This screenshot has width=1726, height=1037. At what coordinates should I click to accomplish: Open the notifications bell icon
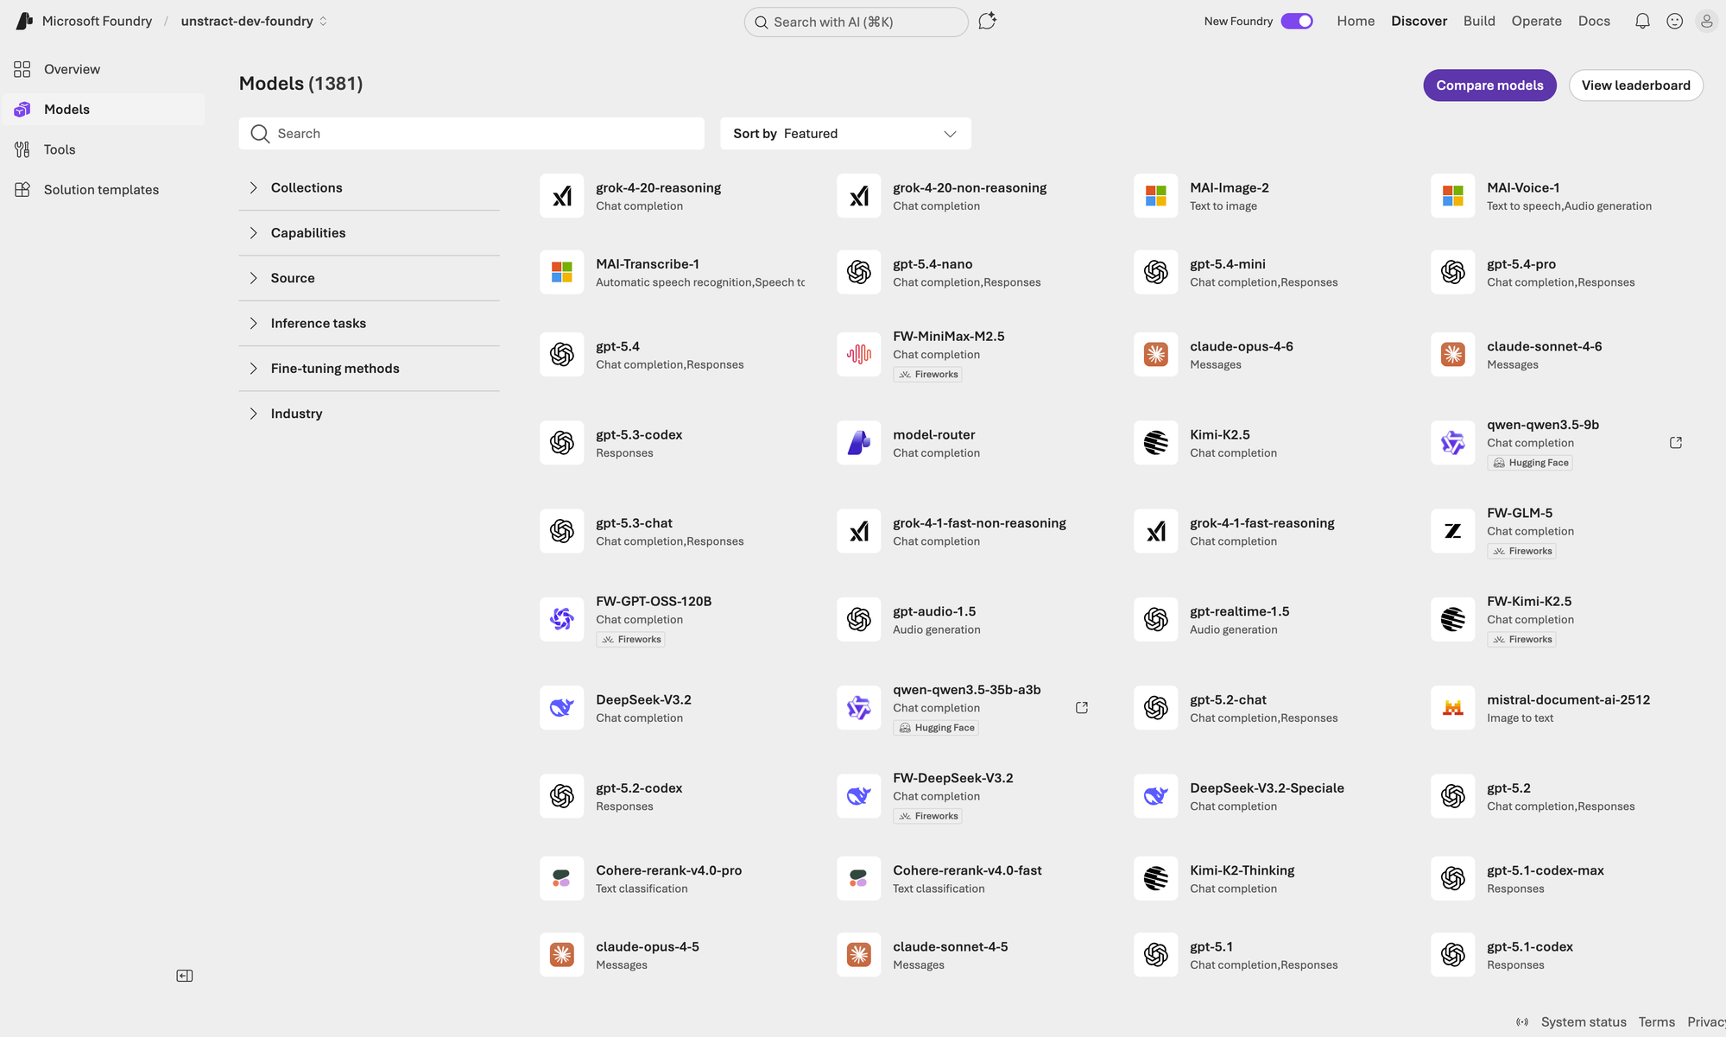[x=1642, y=21]
